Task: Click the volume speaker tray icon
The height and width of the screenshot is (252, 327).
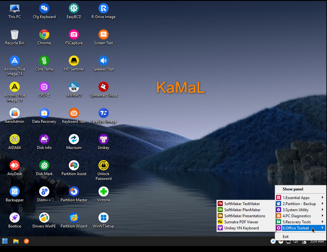Action: click(296, 241)
